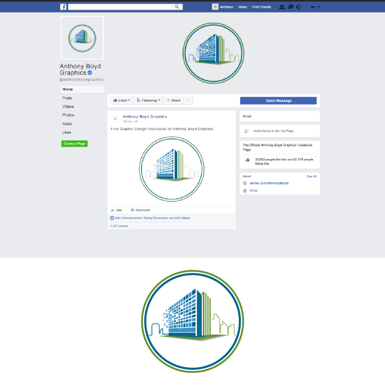Open the page profile picture thumbnail
Viewport: 385px width, 385px height.
(82, 38)
